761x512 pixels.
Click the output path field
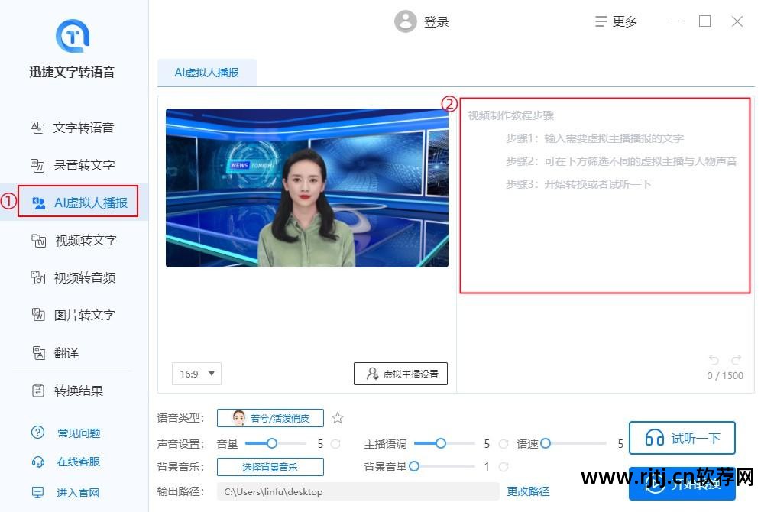click(x=358, y=491)
